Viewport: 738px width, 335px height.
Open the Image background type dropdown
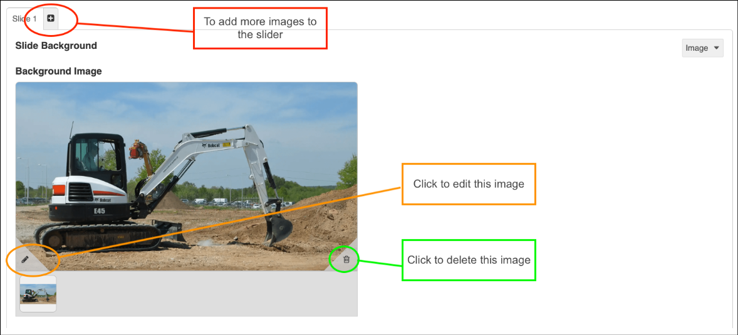pos(702,48)
